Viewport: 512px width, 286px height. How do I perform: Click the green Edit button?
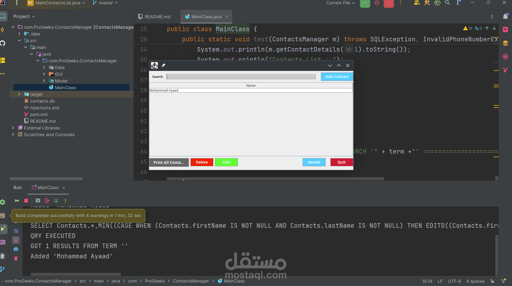226,162
